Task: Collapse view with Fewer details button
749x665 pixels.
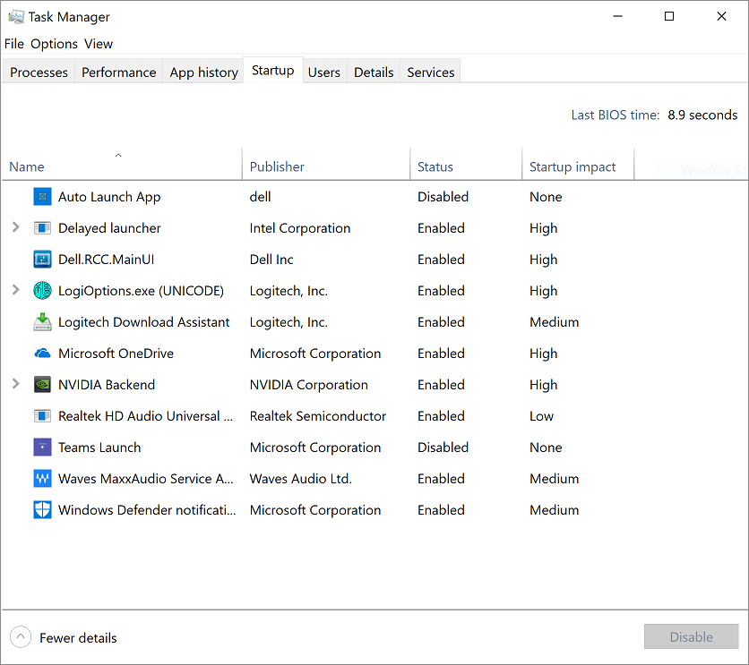Action: pyautogui.click(x=65, y=638)
